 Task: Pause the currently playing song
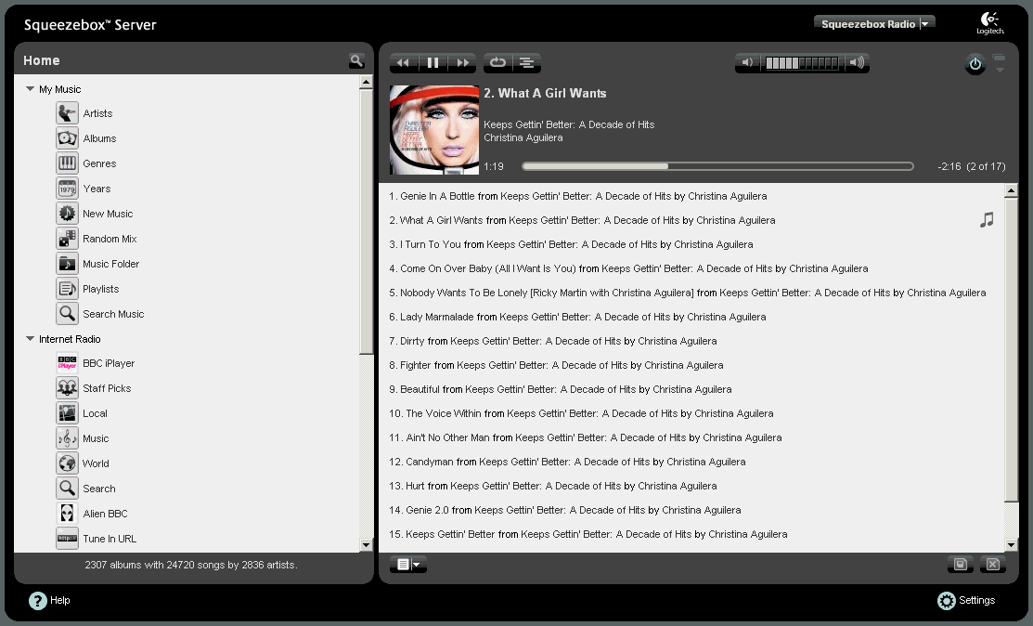(433, 63)
